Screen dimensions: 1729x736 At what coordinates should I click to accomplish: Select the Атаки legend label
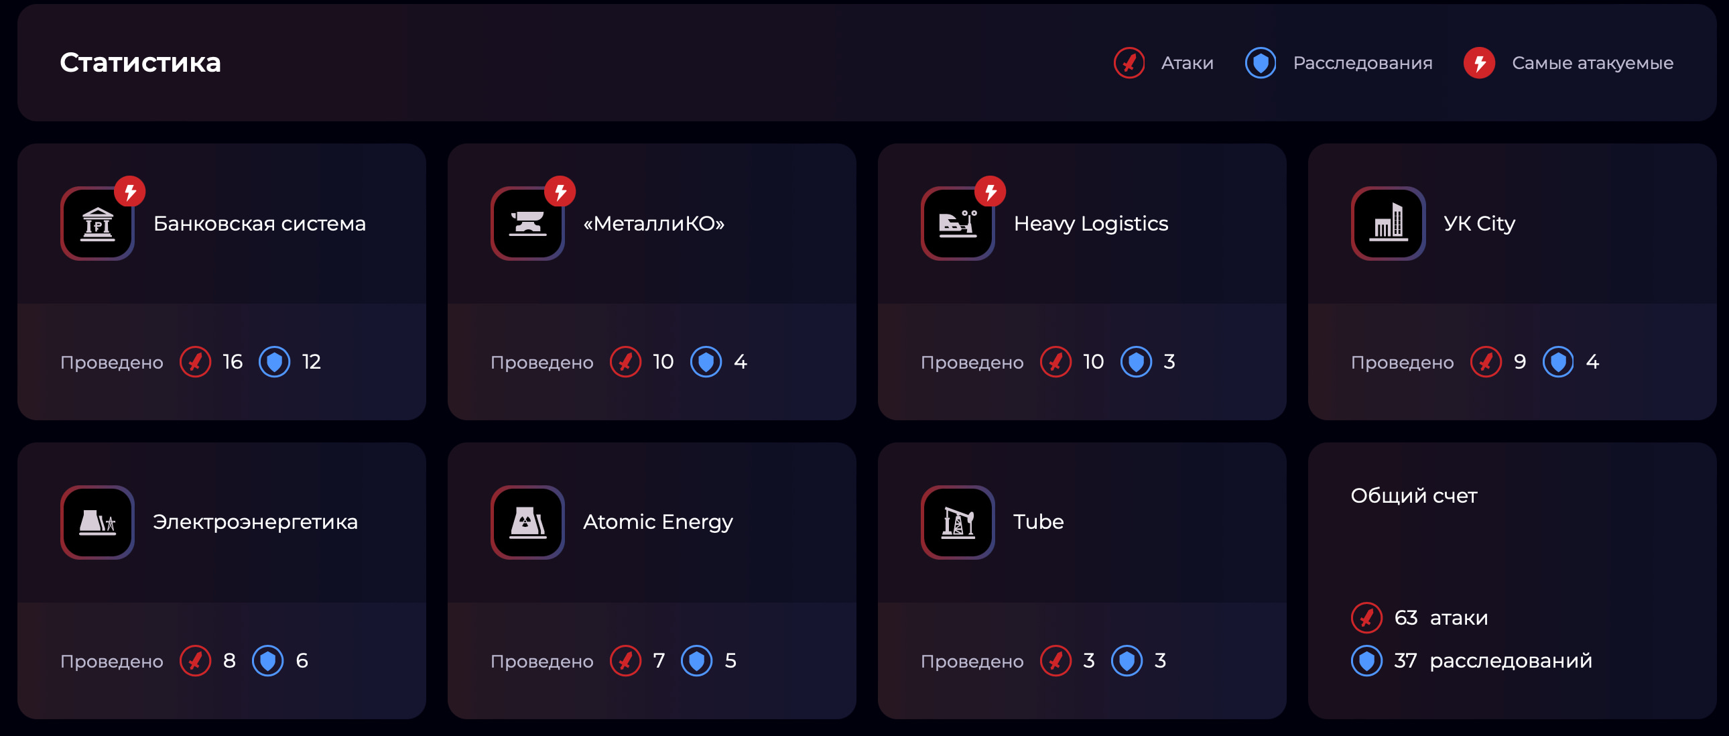click(x=1187, y=63)
